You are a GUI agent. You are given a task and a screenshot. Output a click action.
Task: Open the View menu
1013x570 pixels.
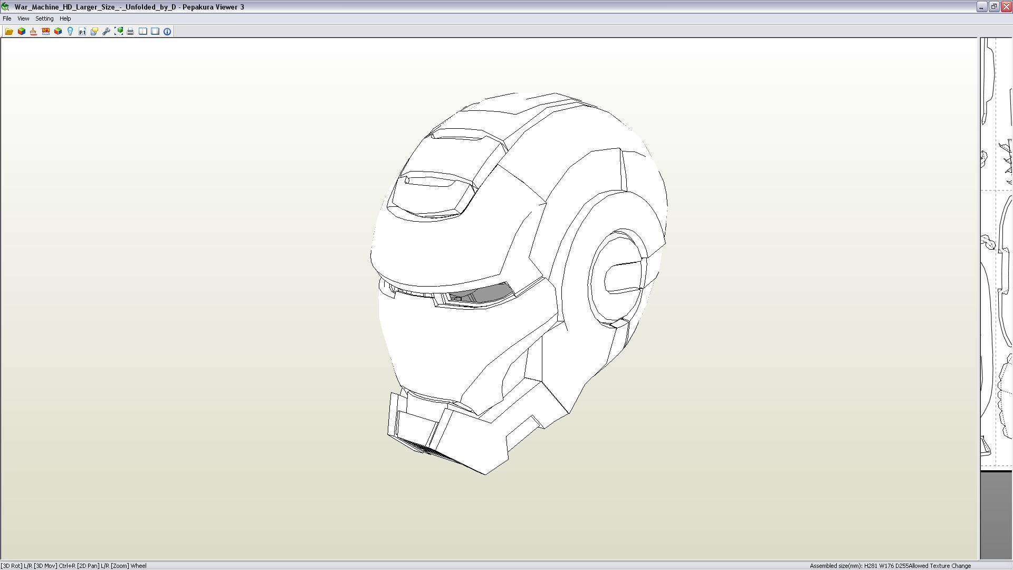(23, 18)
